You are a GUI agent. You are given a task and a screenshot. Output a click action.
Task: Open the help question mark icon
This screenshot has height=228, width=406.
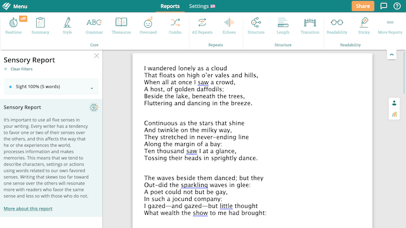point(397,6)
